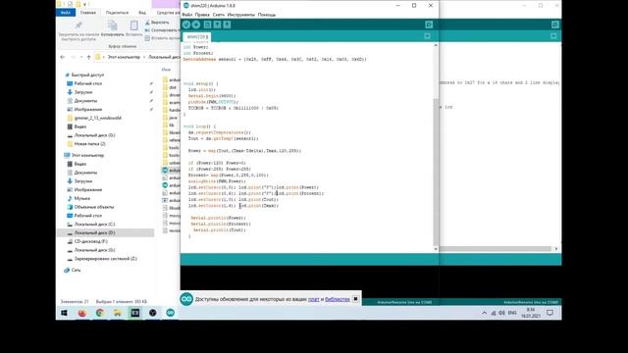Select the shim220 sketch tab
The width and height of the screenshot is (628, 353).
(x=196, y=37)
